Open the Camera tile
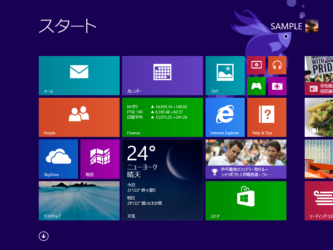 [277, 86]
